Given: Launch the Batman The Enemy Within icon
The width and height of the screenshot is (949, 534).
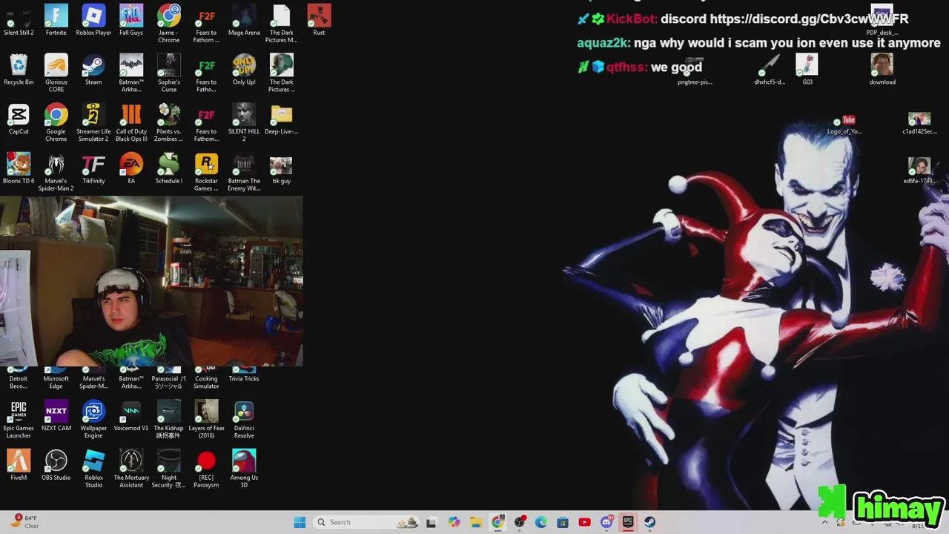Looking at the screenshot, I should click(x=244, y=173).
